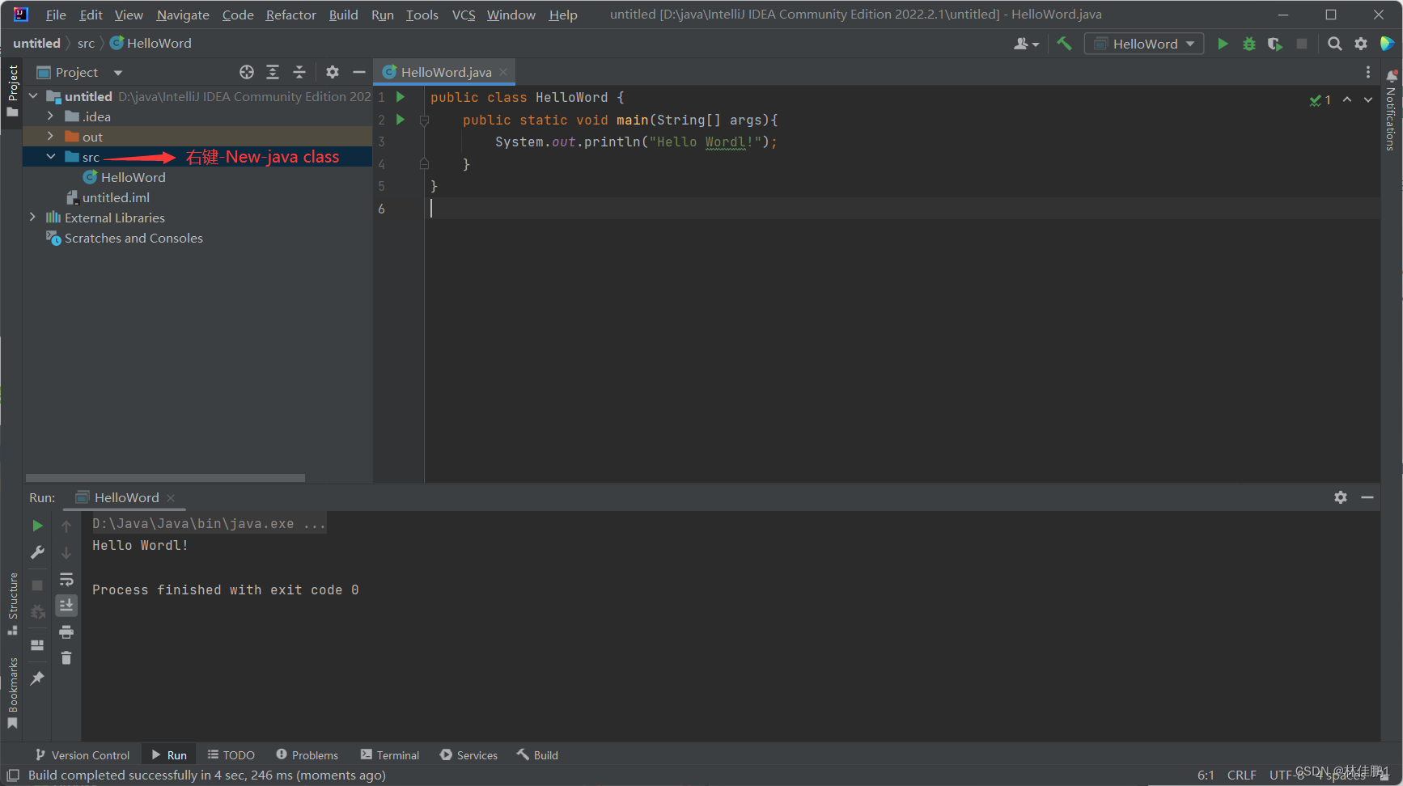This screenshot has width=1403, height=786.
Task: Open the Problems tool window
Action: coord(306,754)
